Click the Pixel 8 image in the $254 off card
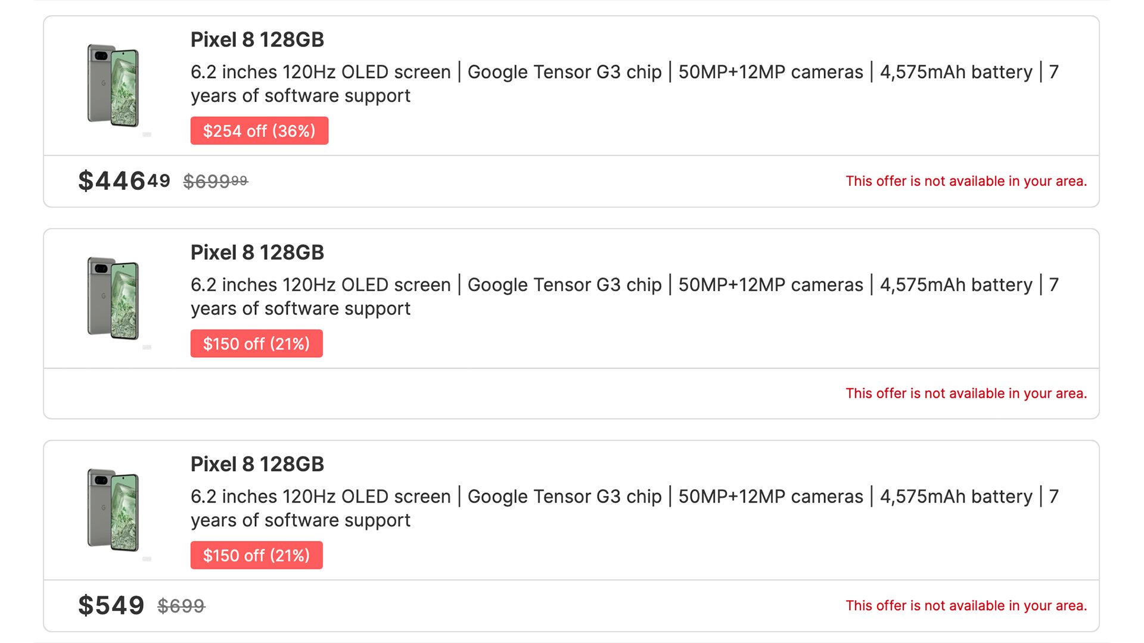The height and width of the screenshot is (643, 1144). click(x=113, y=85)
